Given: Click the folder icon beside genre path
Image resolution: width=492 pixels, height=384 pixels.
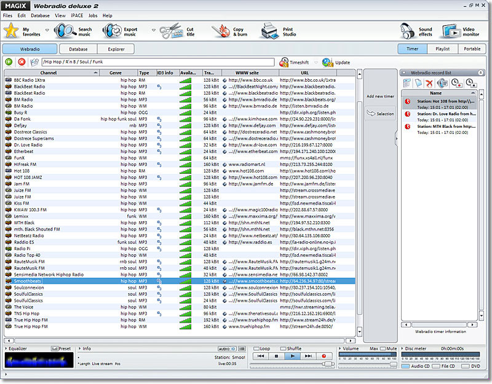Looking at the screenshot, I should (x=34, y=62).
